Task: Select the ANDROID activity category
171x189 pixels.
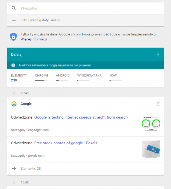Action: 63,77
